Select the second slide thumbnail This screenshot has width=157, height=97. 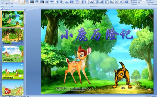[x=13, y=36]
